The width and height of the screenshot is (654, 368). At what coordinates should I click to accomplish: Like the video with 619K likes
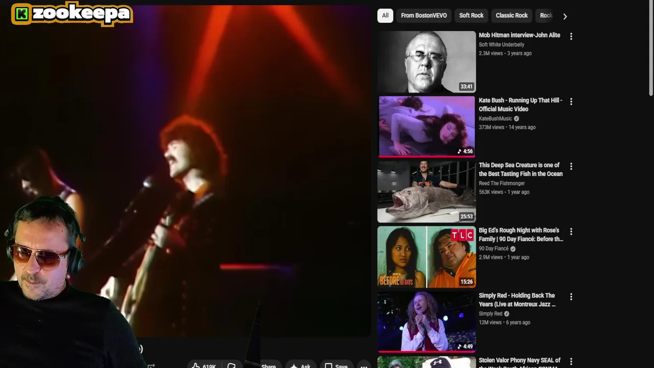[203, 366]
